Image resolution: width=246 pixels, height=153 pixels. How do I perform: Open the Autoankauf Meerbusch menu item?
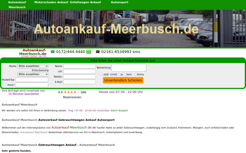pyautogui.click(x=17, y=4)
